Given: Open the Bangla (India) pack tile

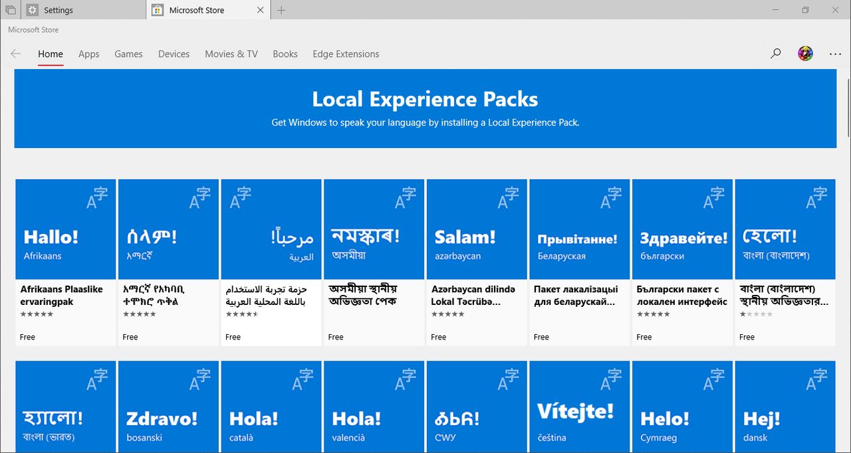Looking at the screenshot, I should click(x=66, y=407).
